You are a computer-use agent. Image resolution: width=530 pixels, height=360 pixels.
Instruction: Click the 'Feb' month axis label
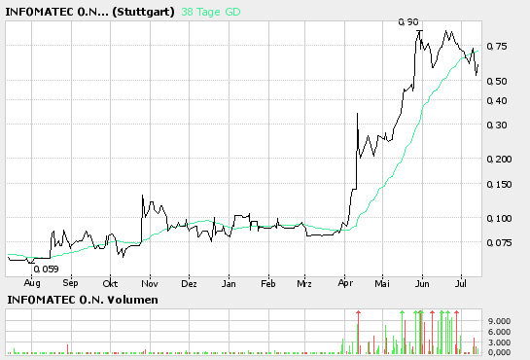[268, 283]
